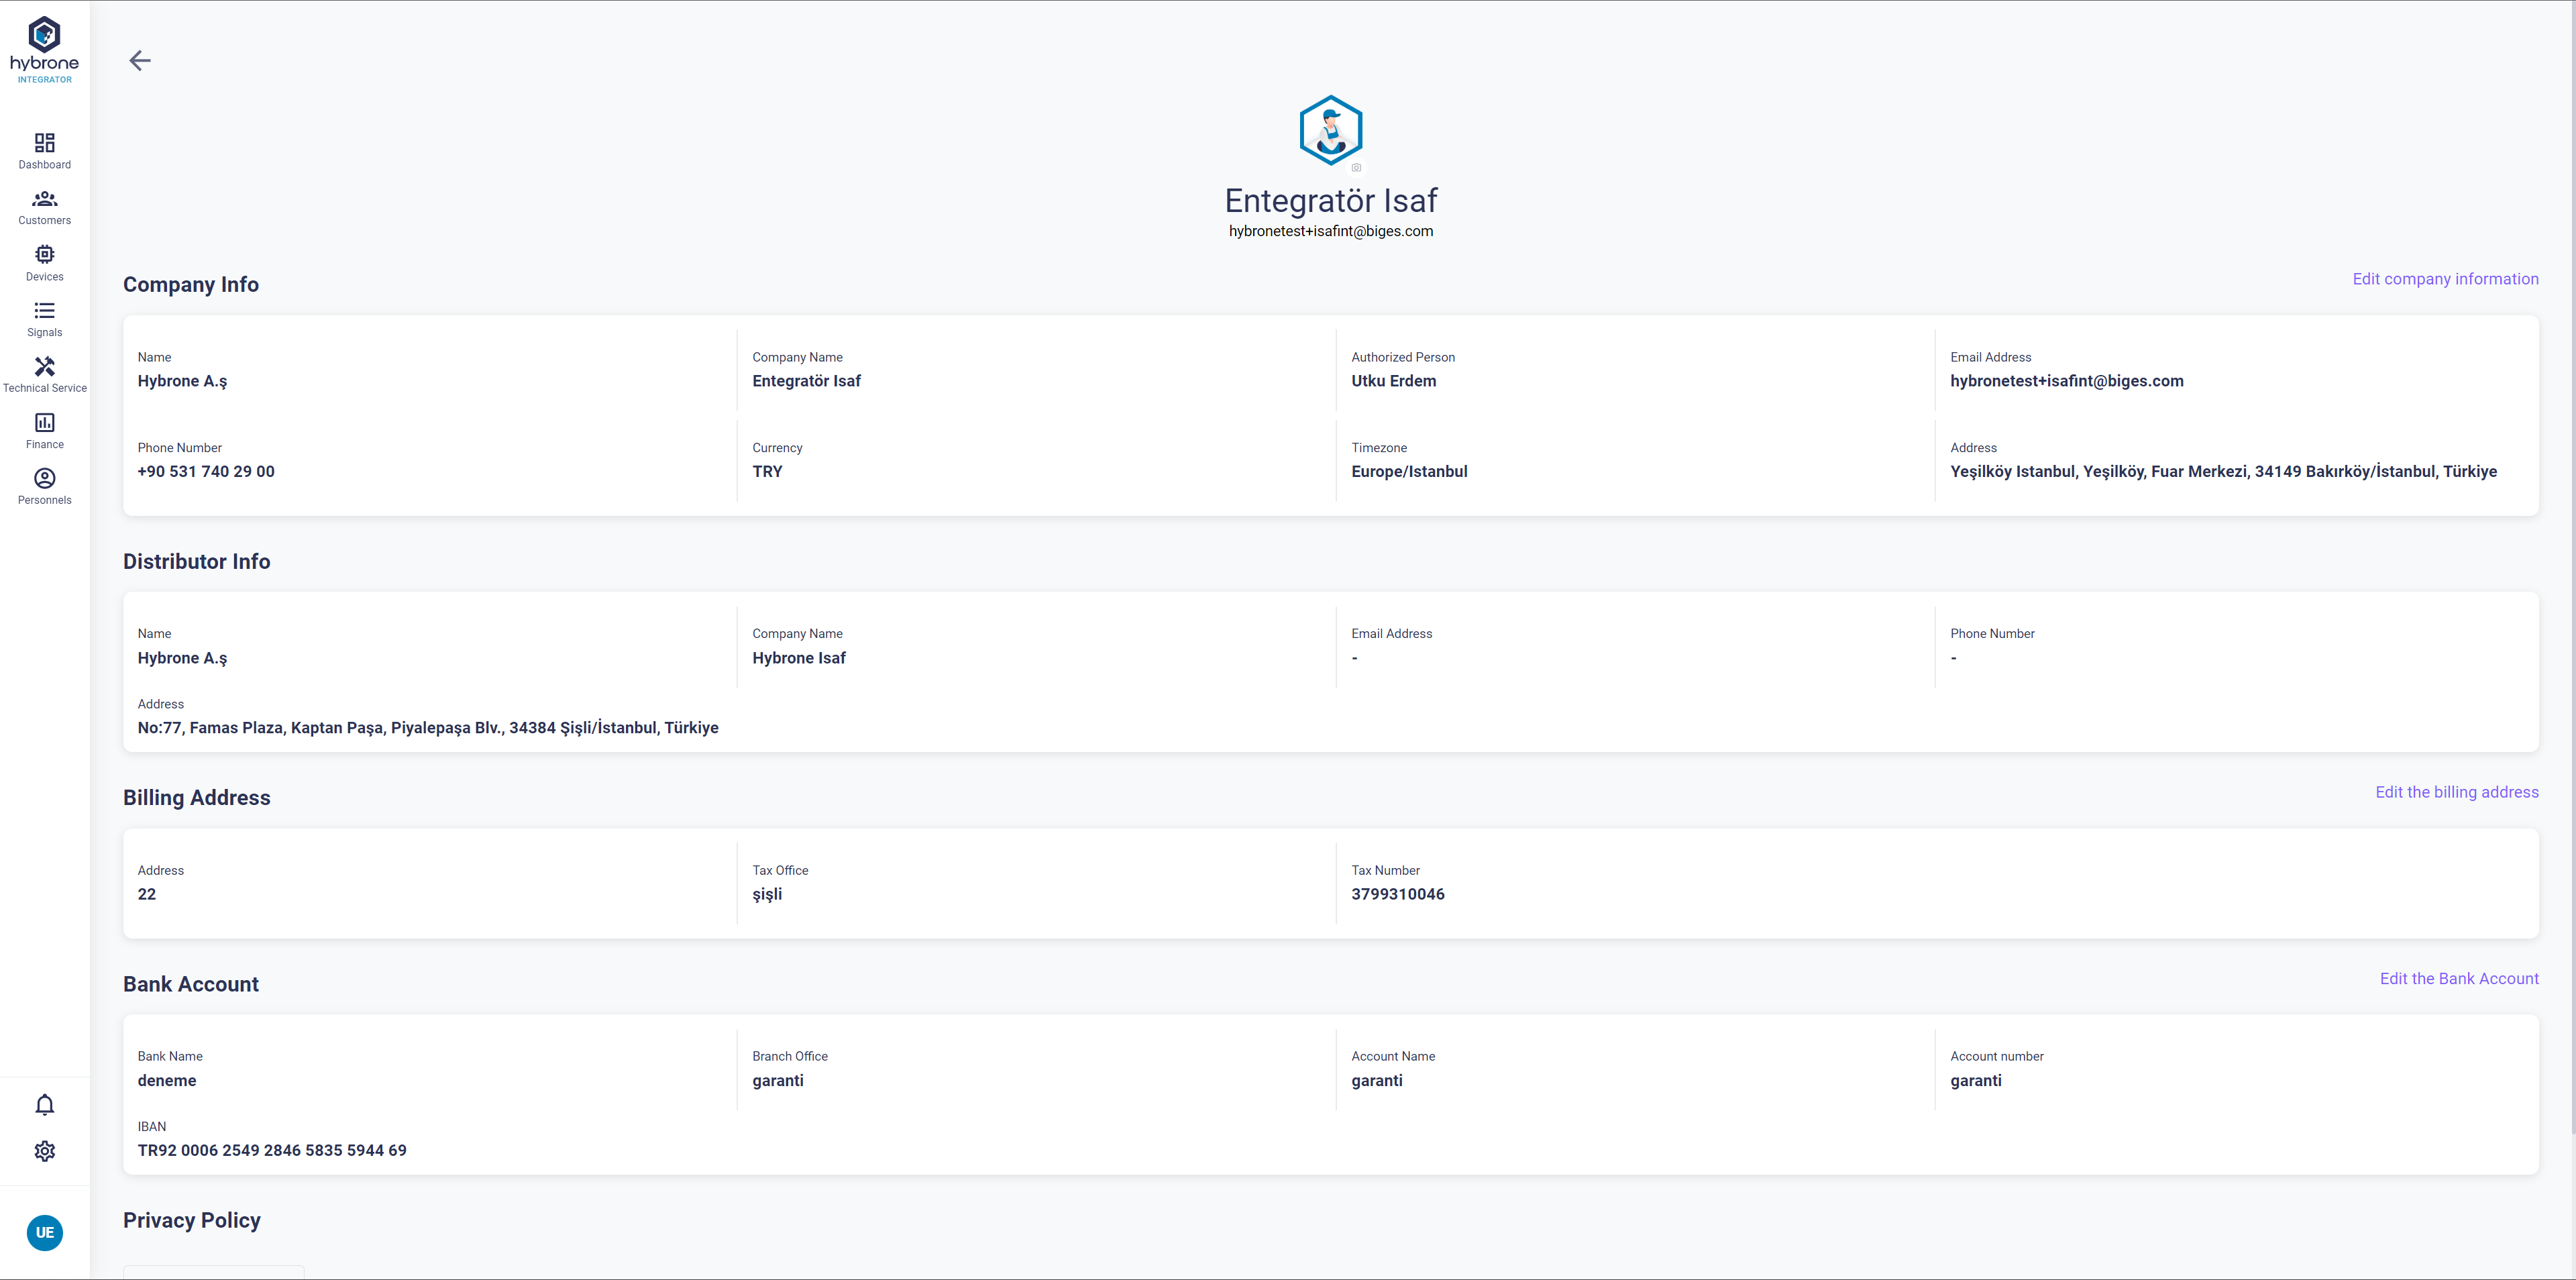Open settings gear in sidebar
Viewport: 2576px width, 1280px height.
coord(44,1151)
